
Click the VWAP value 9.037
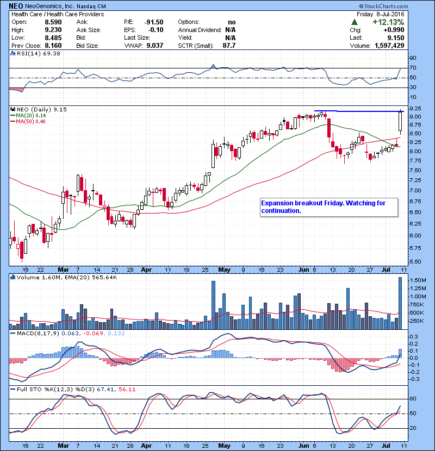point(155,46)
